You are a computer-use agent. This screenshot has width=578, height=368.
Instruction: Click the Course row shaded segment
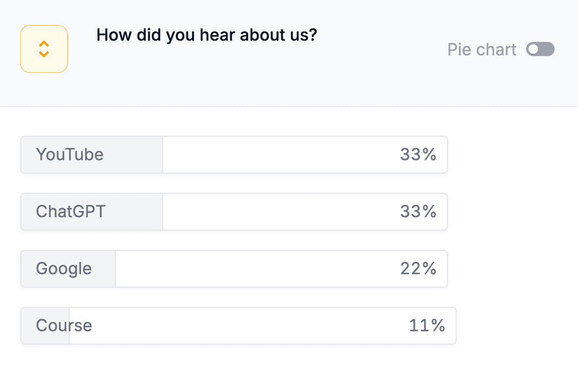45,325
